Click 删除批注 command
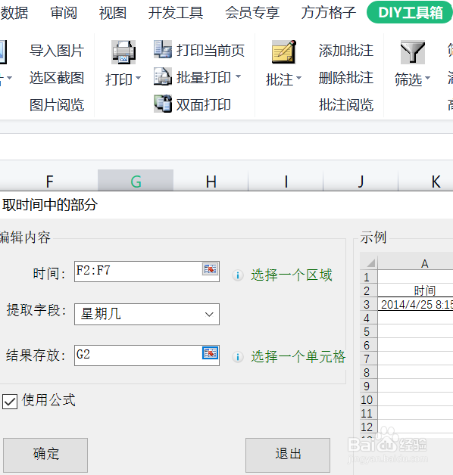This screenshot has width=453, height=475. (346, 78)
